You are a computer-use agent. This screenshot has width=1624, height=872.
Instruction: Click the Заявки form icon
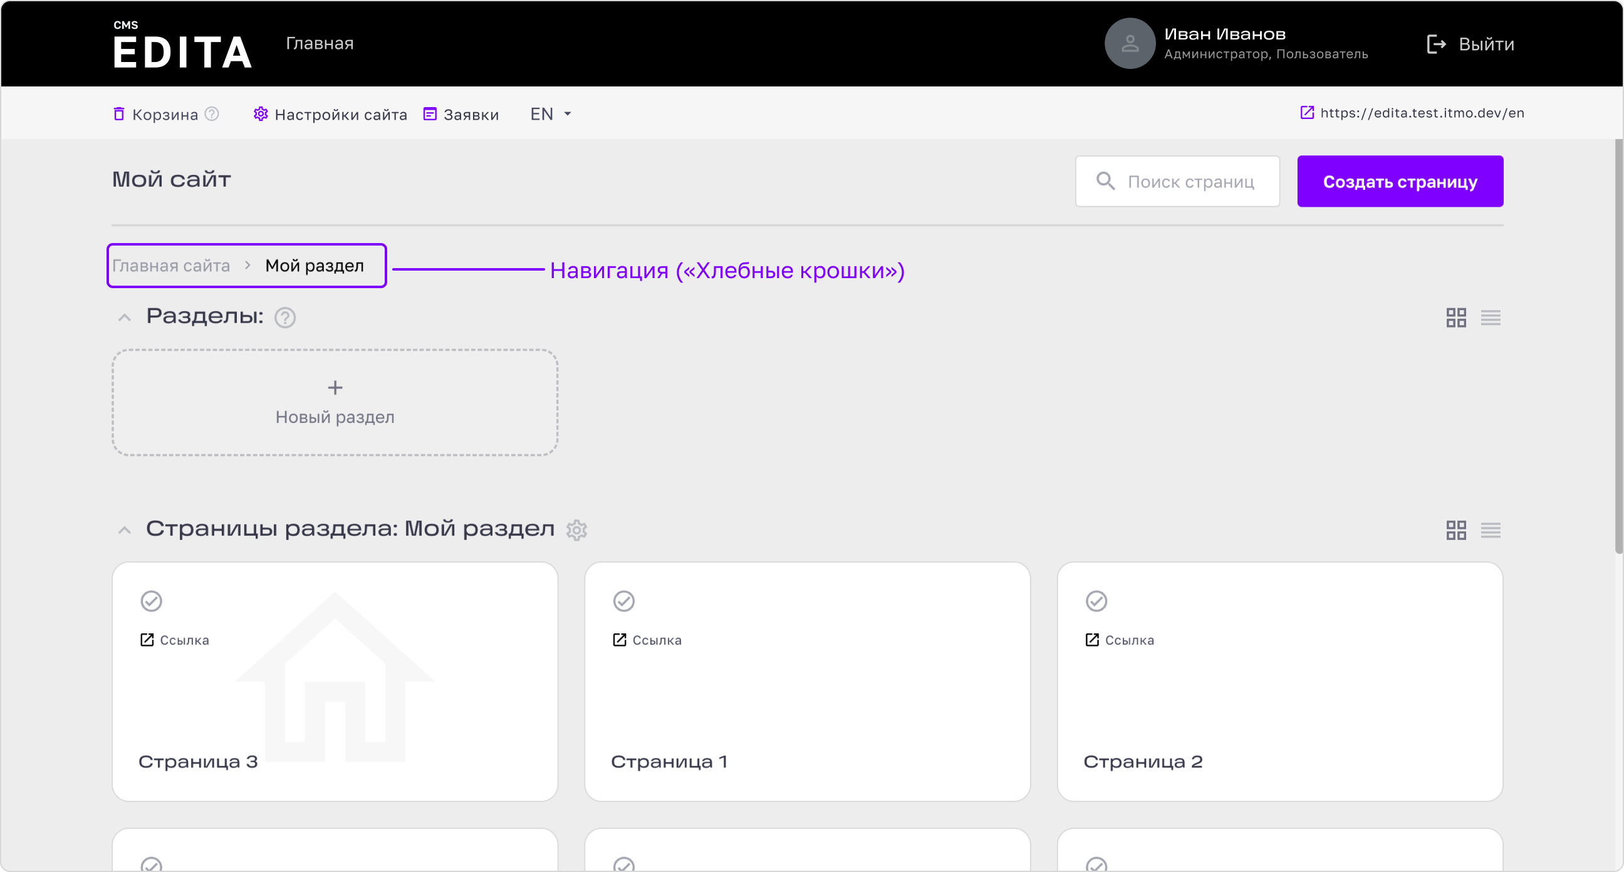429,113
